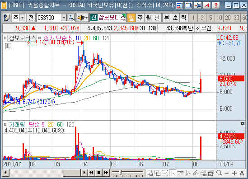This screenshot has height=179, width=248.
Task: Click the fast-forward double-arrow button
Action: [x=106, y=173]
